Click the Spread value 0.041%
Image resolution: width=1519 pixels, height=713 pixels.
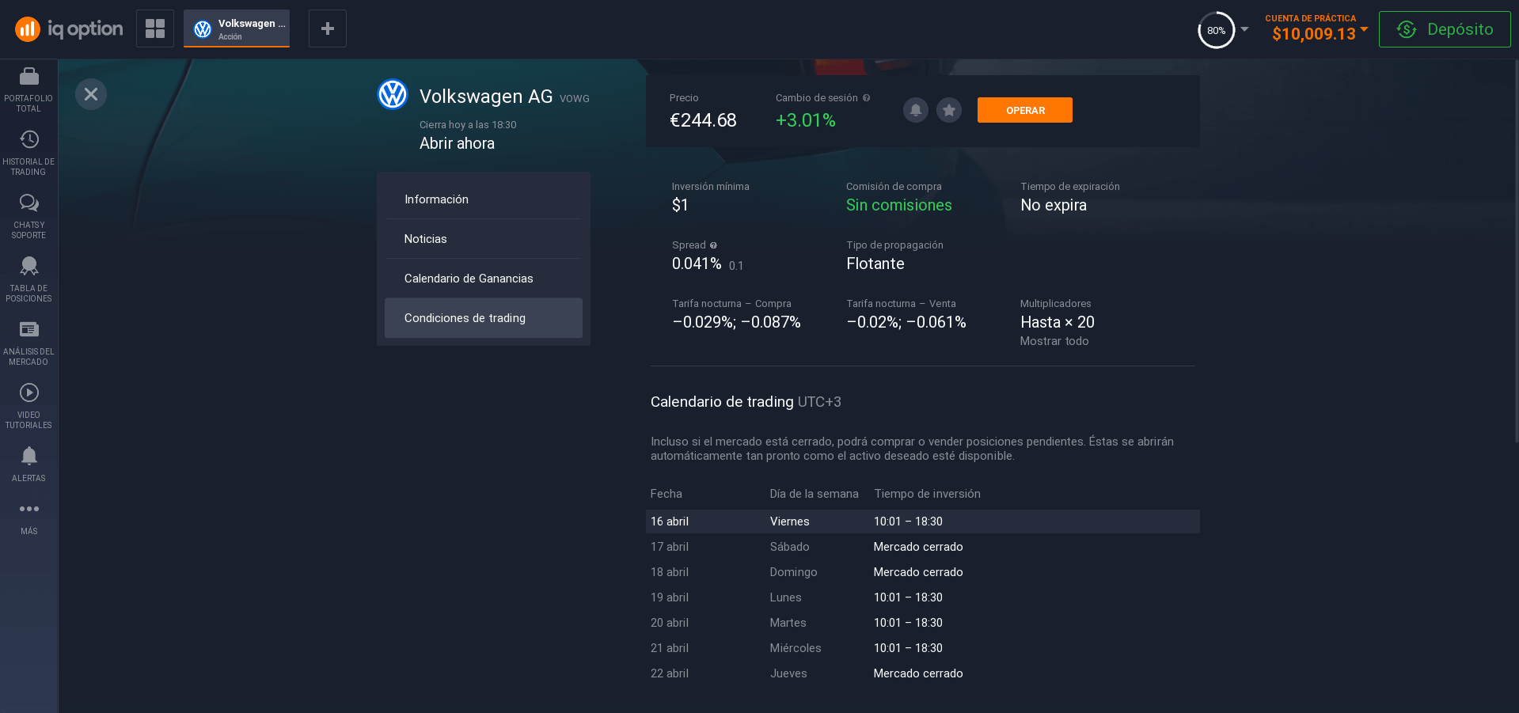(x=697, y=264)
